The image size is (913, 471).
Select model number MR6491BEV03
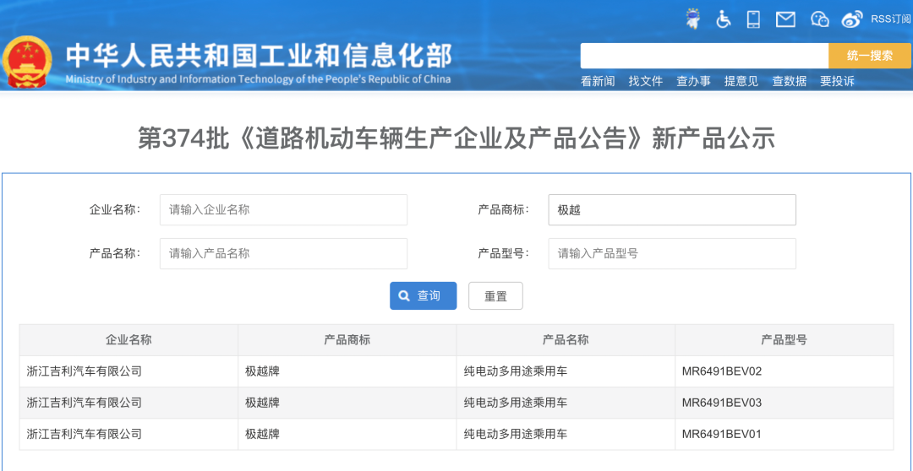click(721, 403)
